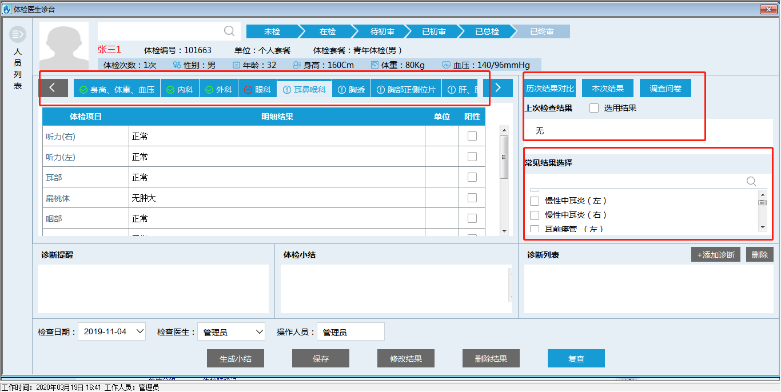
Task: Click the right arrow to scroll exam tabs
Action: pyautogui.click(x=497, y=87)
